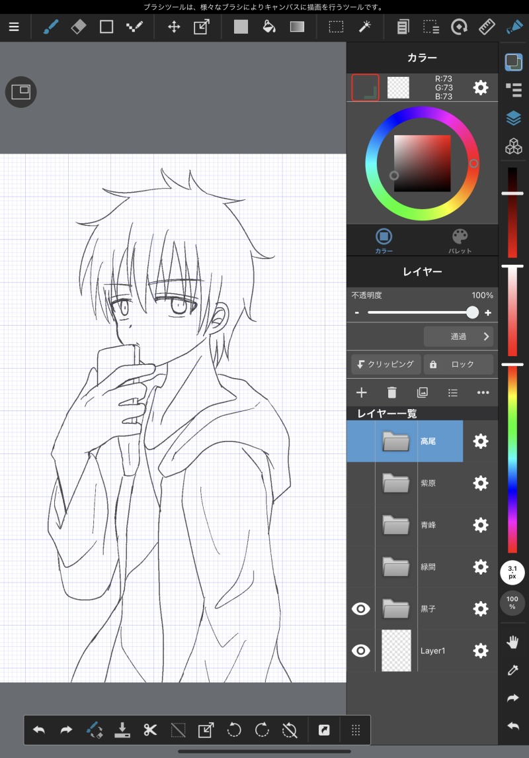Reset canvas rotation from bottom bar
This screenshot has height=758, width=529.
click(290, 730)
